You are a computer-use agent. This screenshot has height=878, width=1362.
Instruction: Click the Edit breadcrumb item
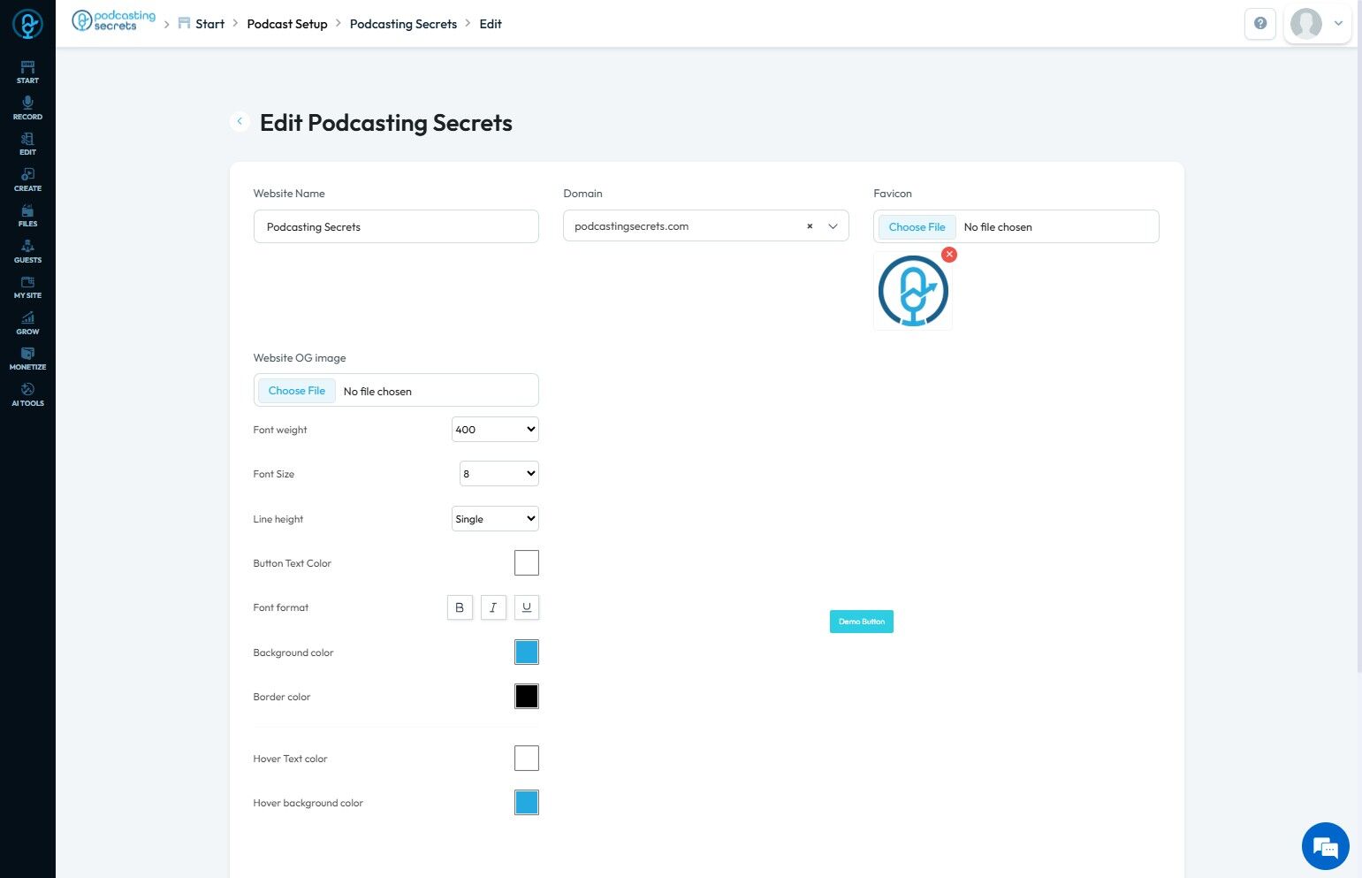(x=491, y=24)
